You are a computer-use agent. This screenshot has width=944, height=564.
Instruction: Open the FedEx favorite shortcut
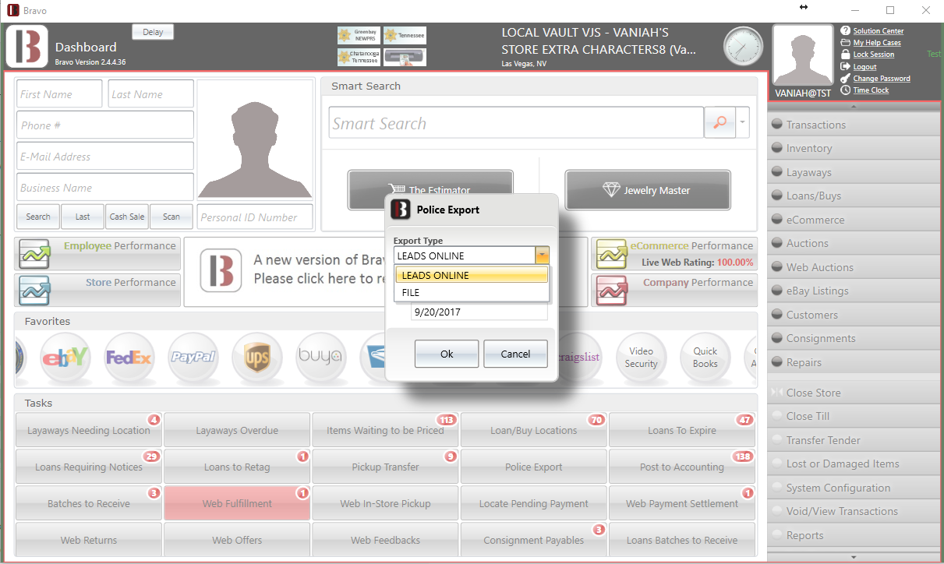tap(129, 358)
